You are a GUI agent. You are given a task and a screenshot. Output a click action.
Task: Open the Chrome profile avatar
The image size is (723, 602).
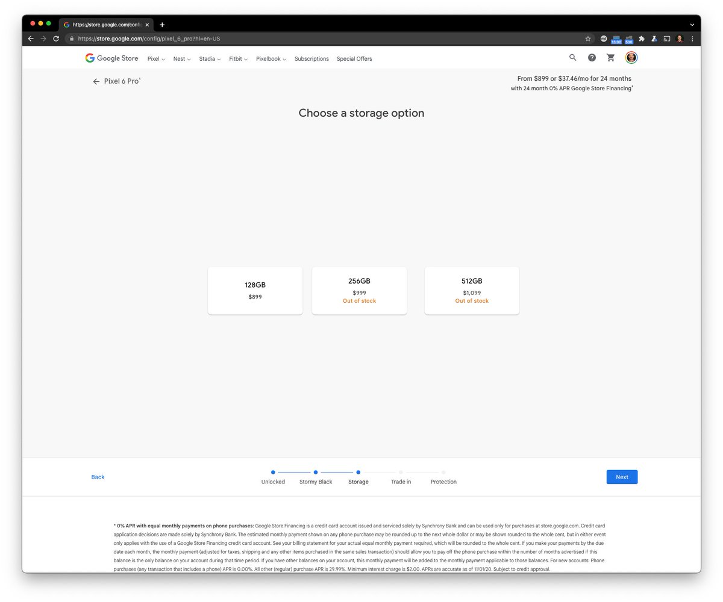pos(680,39)
